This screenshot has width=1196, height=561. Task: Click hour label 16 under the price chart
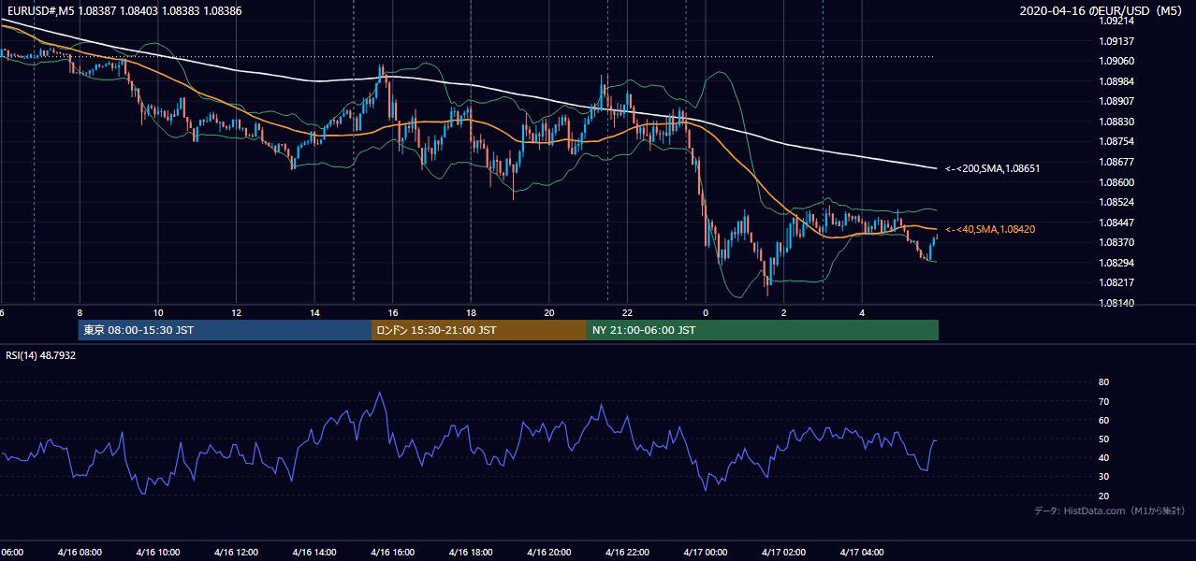[x=393, y=312]
